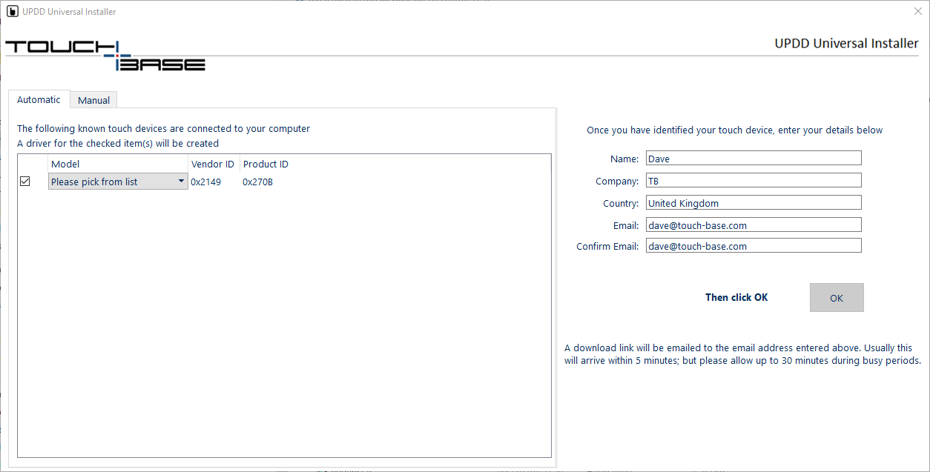Click the Product ID column header

tap(266, 164)
